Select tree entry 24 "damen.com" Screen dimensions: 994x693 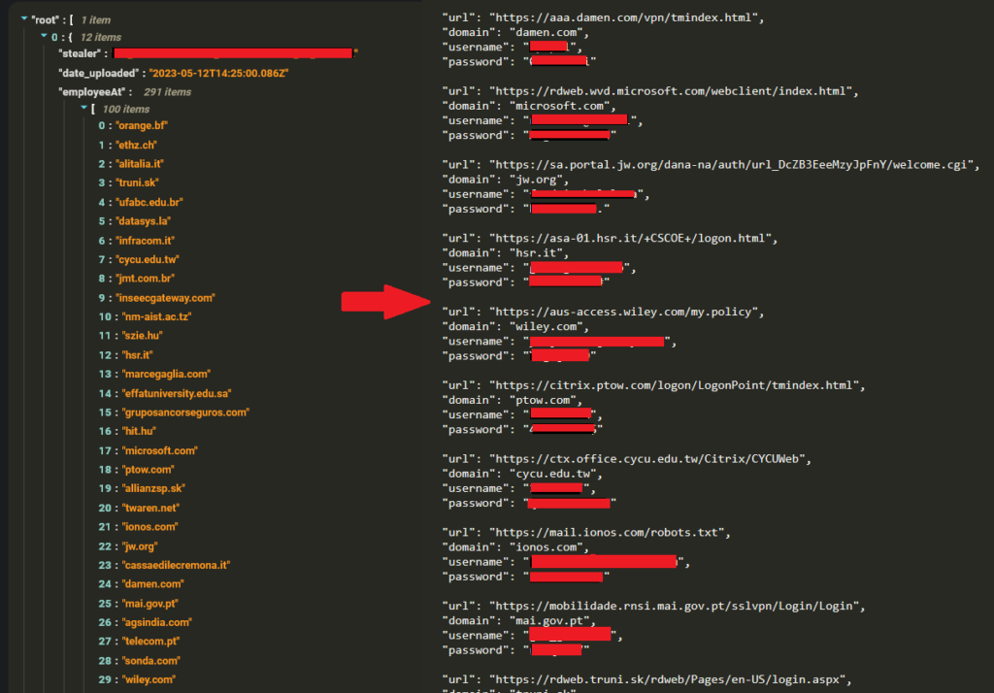click(141, 584)
